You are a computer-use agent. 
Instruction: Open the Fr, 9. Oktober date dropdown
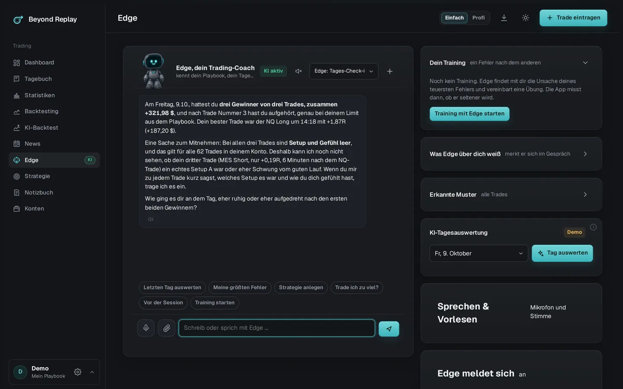tap(479, 253)
